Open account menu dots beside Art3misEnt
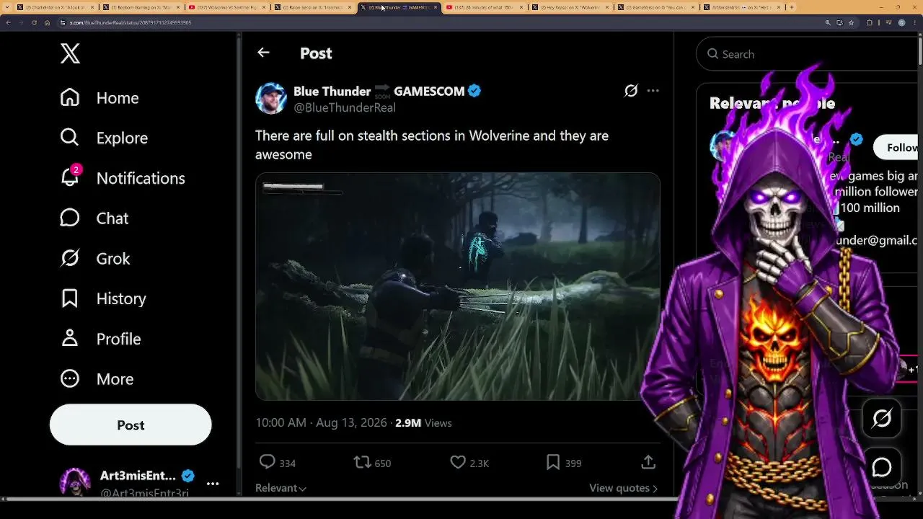 pyautogui.click(x=213, y=484)
